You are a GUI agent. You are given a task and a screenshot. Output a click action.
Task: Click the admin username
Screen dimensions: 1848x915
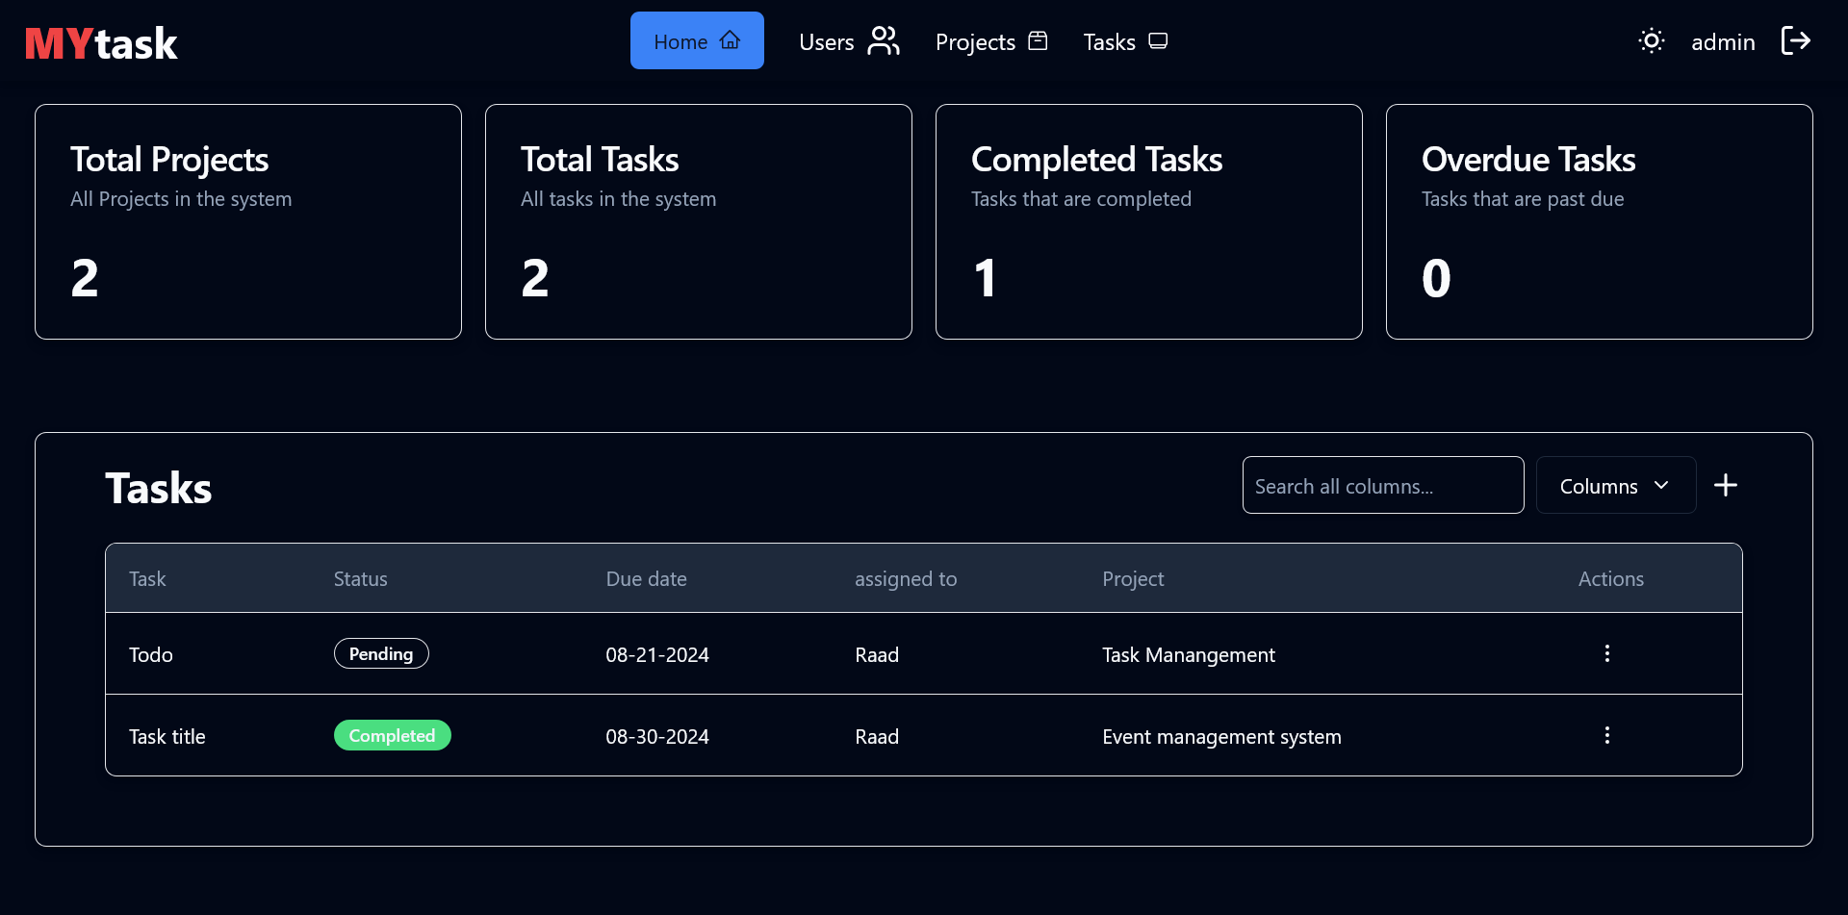coord(1723,42)
